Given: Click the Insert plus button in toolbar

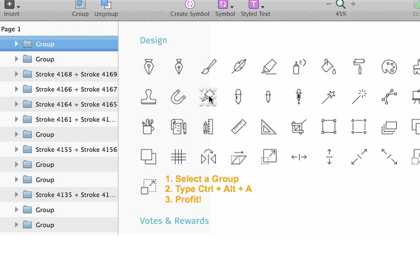Looking at the screenshot, I should click(x=9, y=4).
